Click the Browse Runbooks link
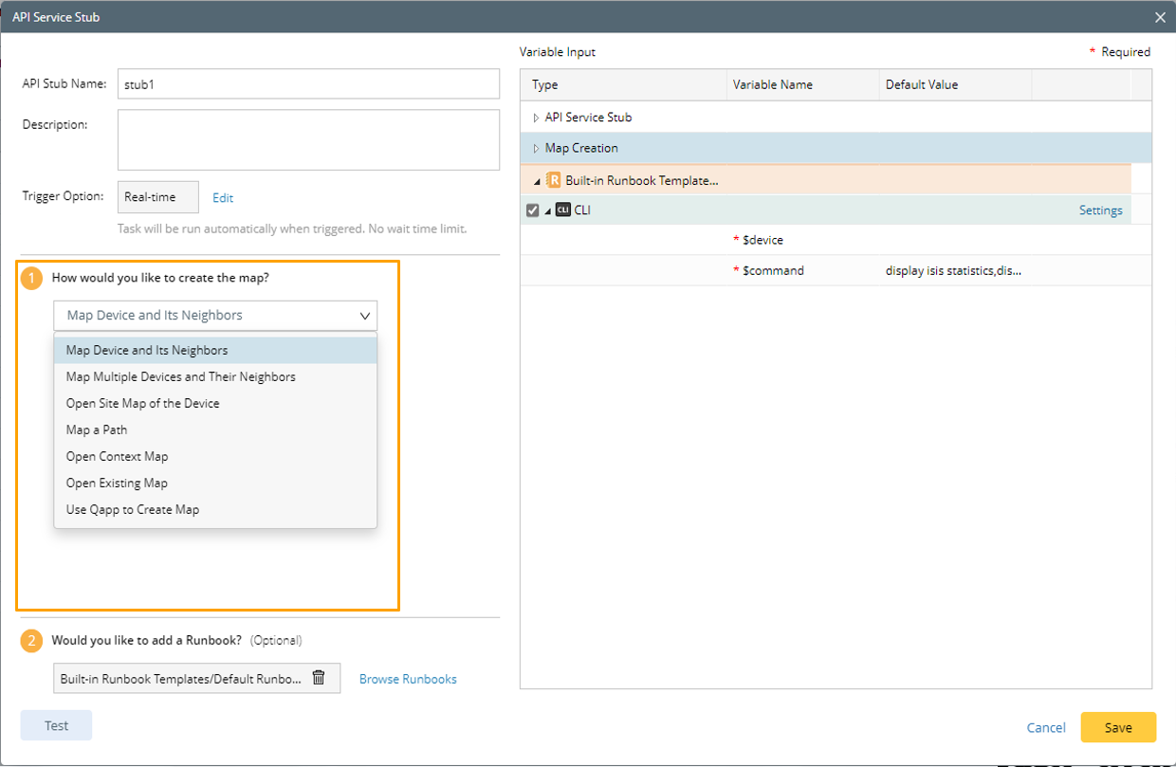Screen dimensions: 1176x767 coord(408,679)
